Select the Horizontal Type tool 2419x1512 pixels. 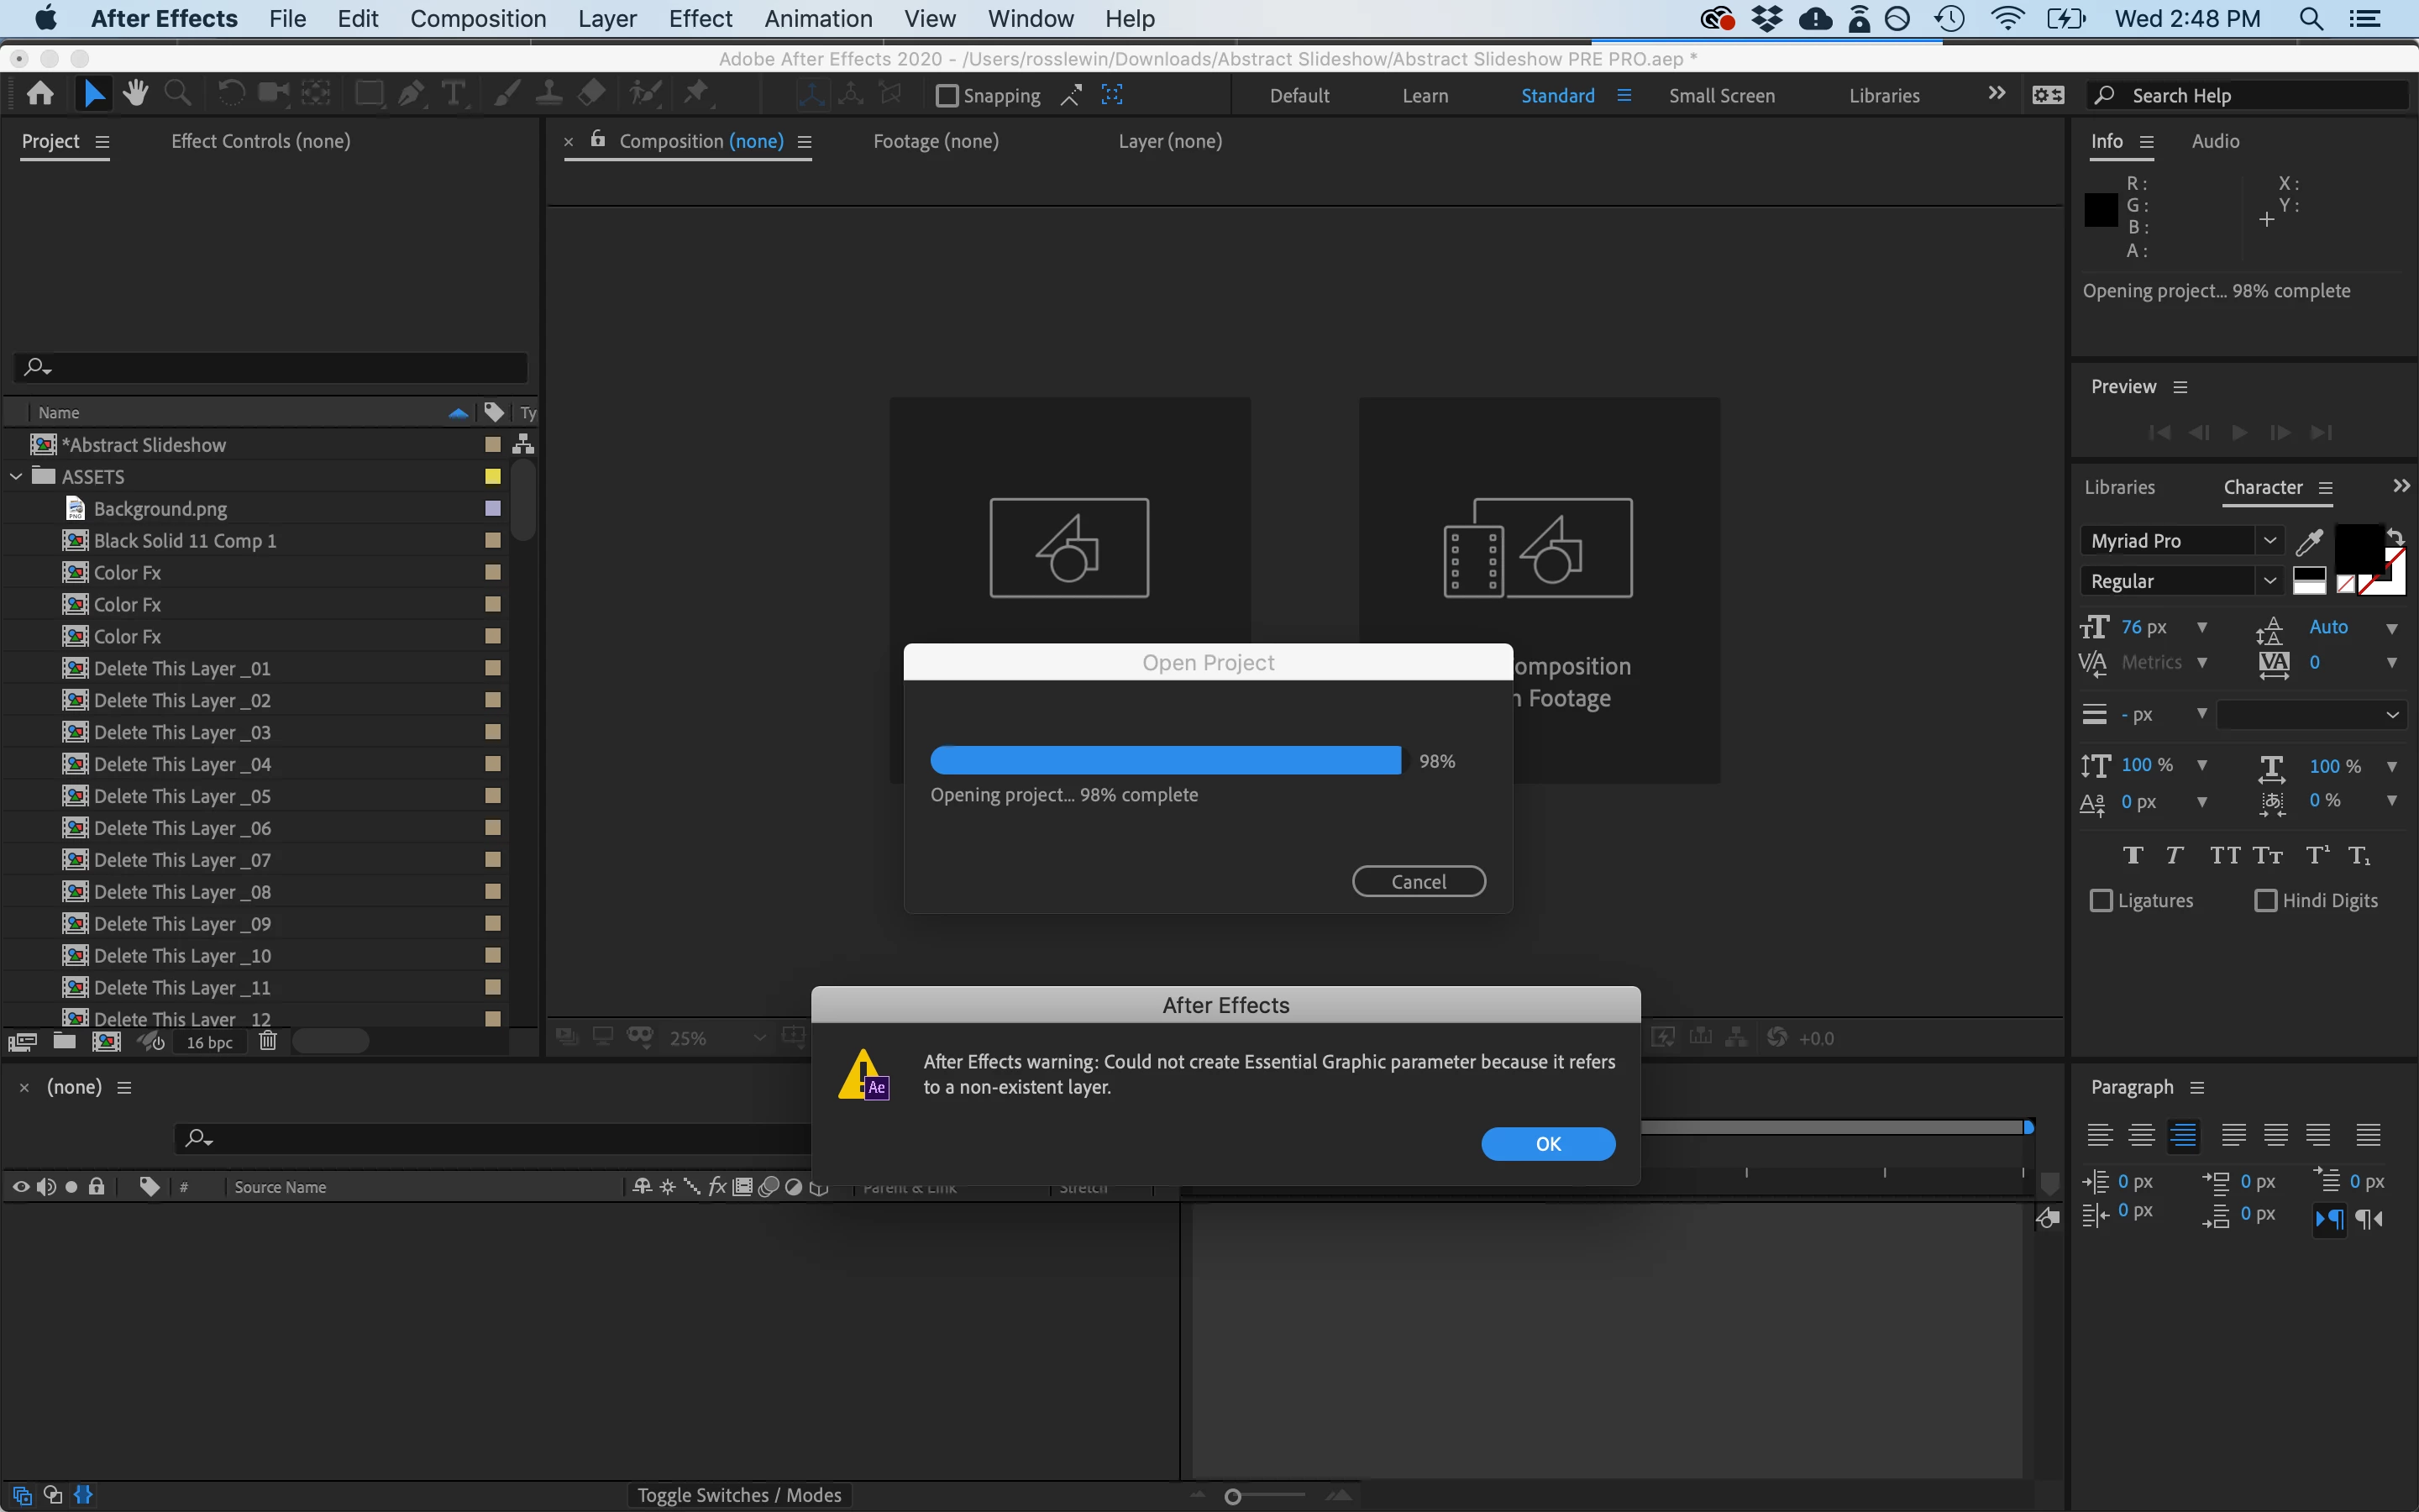[454, 94]
